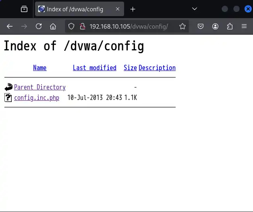The width and height of the screenshot is (253, 212).
Task: View the insecure connection padlock details
Action: pyautogui.click(x=83, y=26)
